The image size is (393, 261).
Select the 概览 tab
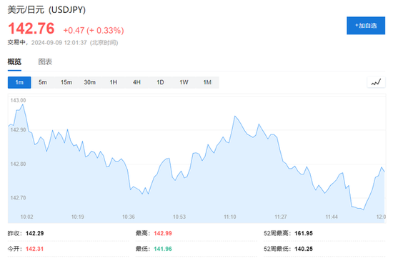14,61
